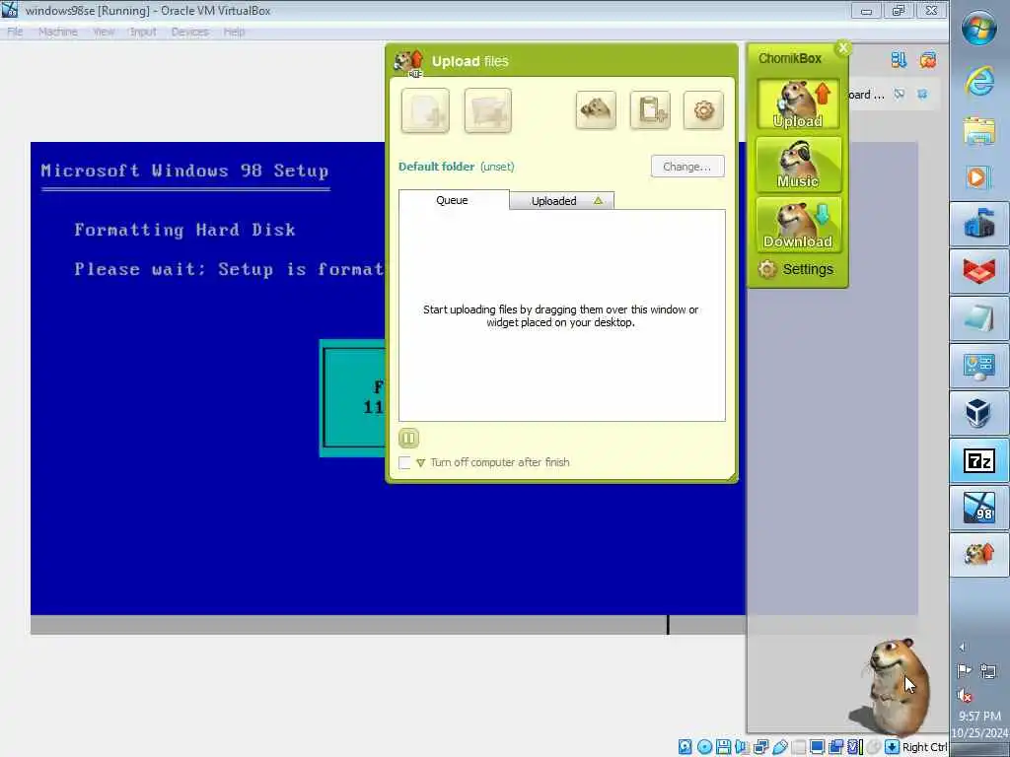Click the red box application taskbar icon
This screenshot has width=1010, height=757.
coord(979,270)
